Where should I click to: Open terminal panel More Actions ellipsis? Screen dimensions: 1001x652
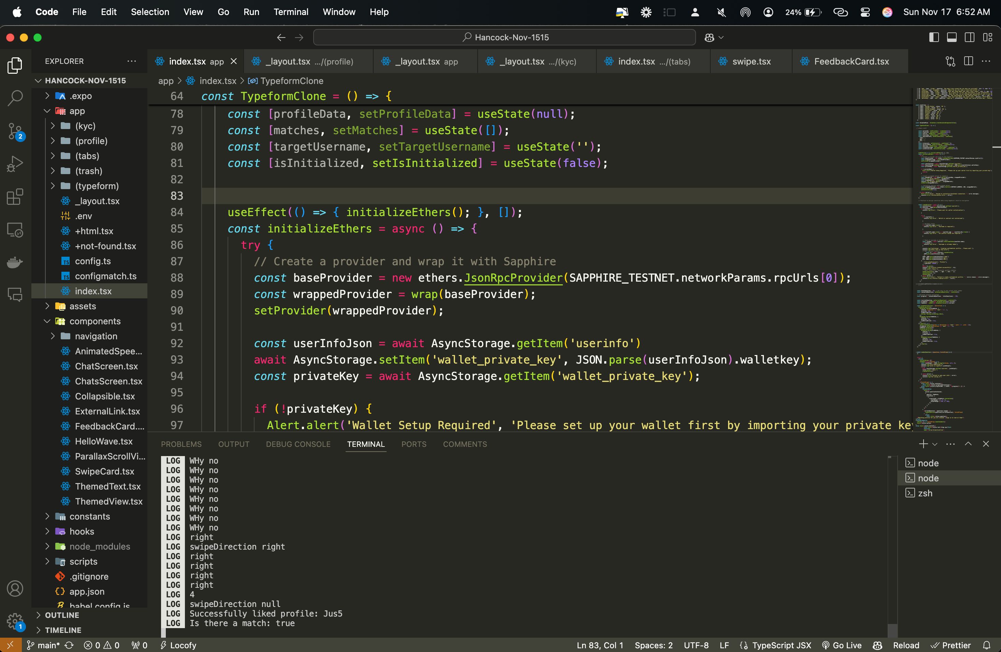[x=951, y=444]
